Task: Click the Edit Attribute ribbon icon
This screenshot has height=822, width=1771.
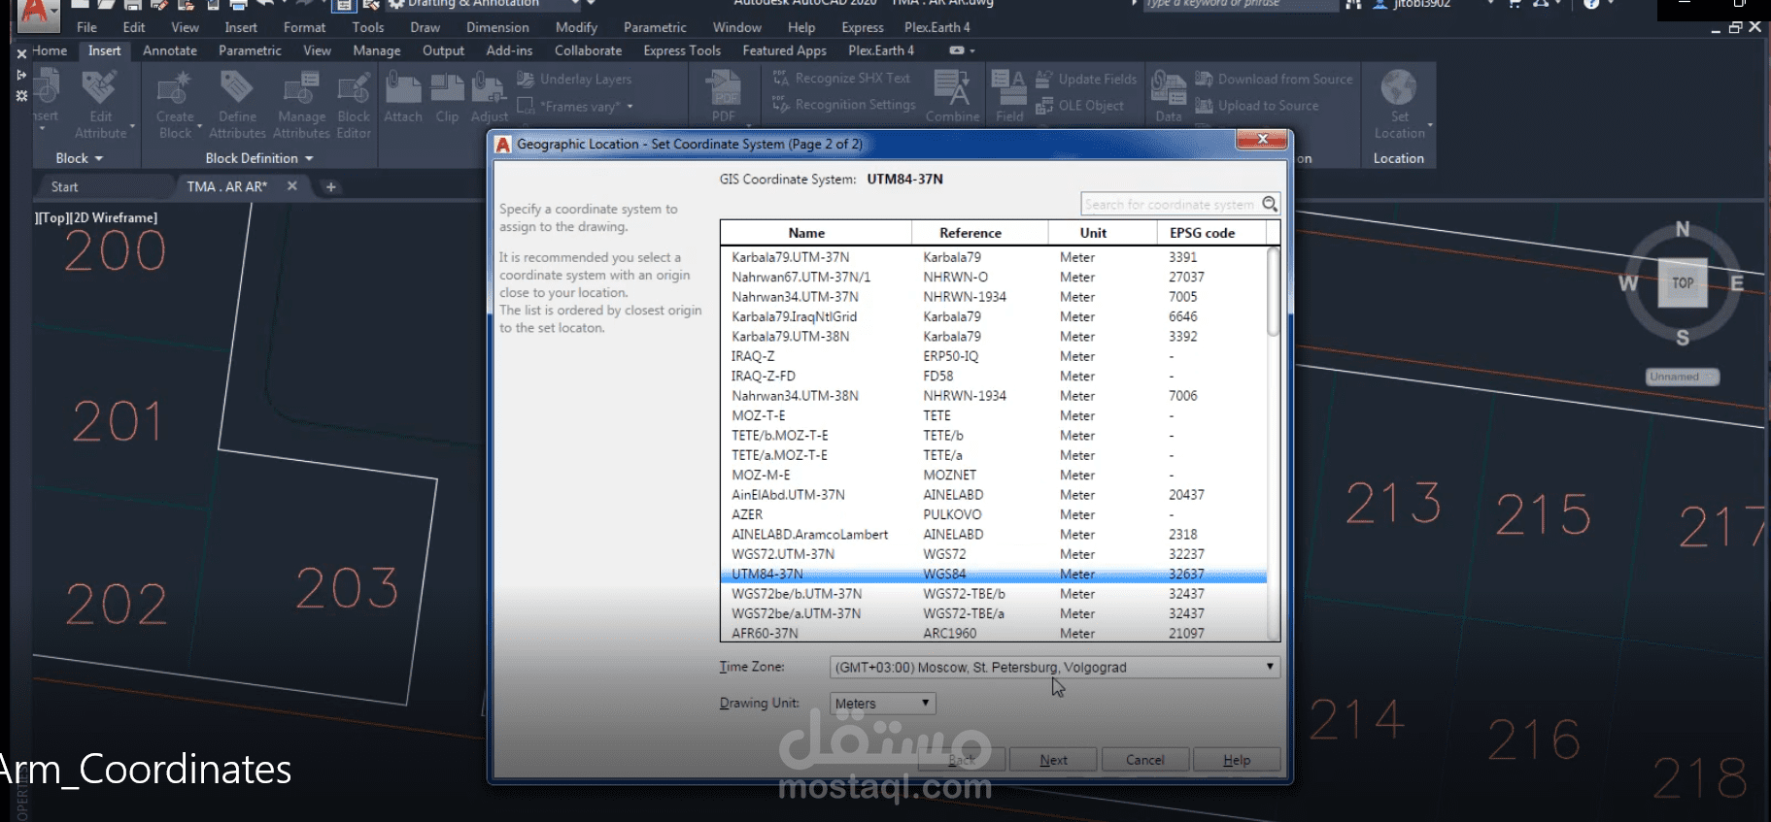Action: (x=100, y=105)
